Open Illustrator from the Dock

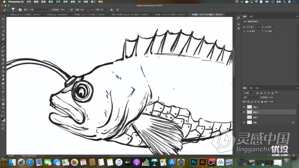[202, 162]
